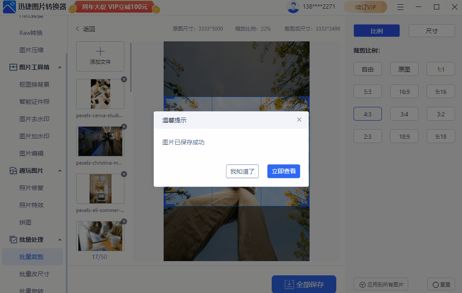This screenshot has height=293, width=462.
Task: Click 应用到所有图片 button
Action: pyautogui.click(x=381, y=284)
